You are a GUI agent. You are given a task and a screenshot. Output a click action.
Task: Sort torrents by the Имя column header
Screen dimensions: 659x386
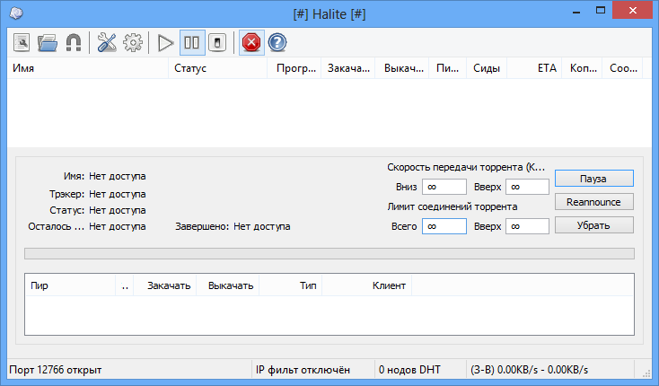(x=88, y=68)
